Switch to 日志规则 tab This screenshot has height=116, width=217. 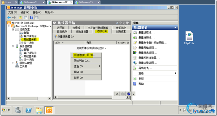click(62, 31)
